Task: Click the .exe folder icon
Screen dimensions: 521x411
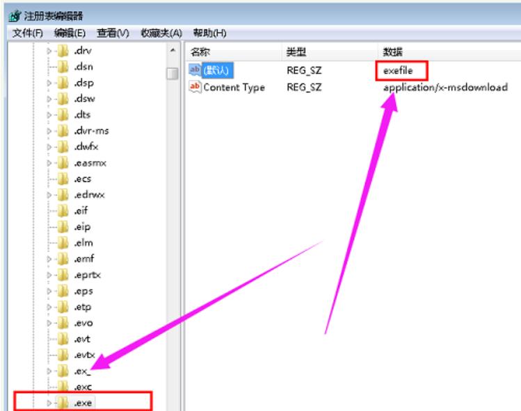Action: pyautogui.click(x=63, y=403)
